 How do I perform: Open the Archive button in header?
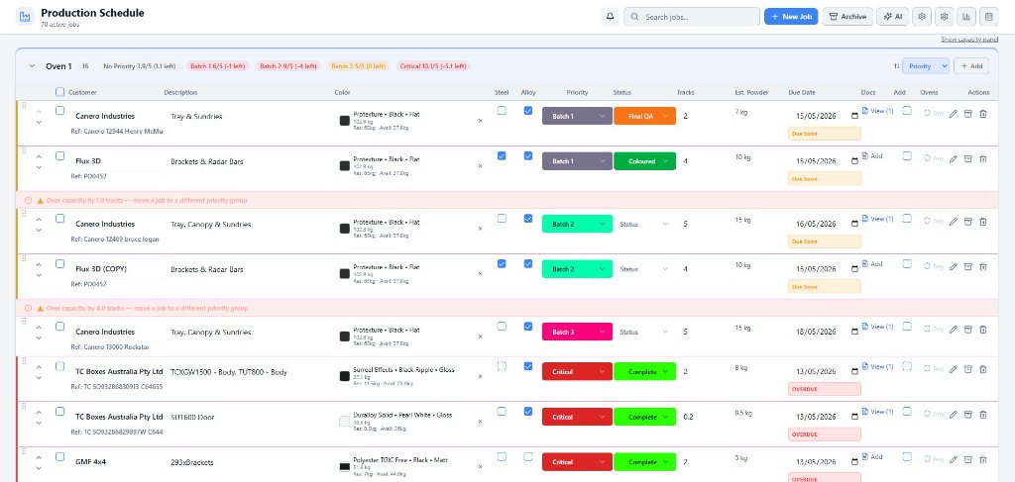click(848, 17)
